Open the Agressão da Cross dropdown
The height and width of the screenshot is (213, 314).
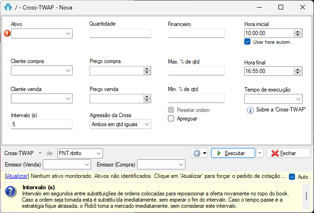click(x=147, y=124)
